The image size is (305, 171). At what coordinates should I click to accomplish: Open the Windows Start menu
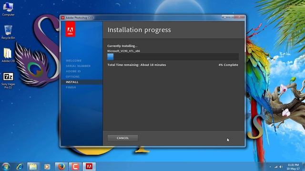pos(6,167)
